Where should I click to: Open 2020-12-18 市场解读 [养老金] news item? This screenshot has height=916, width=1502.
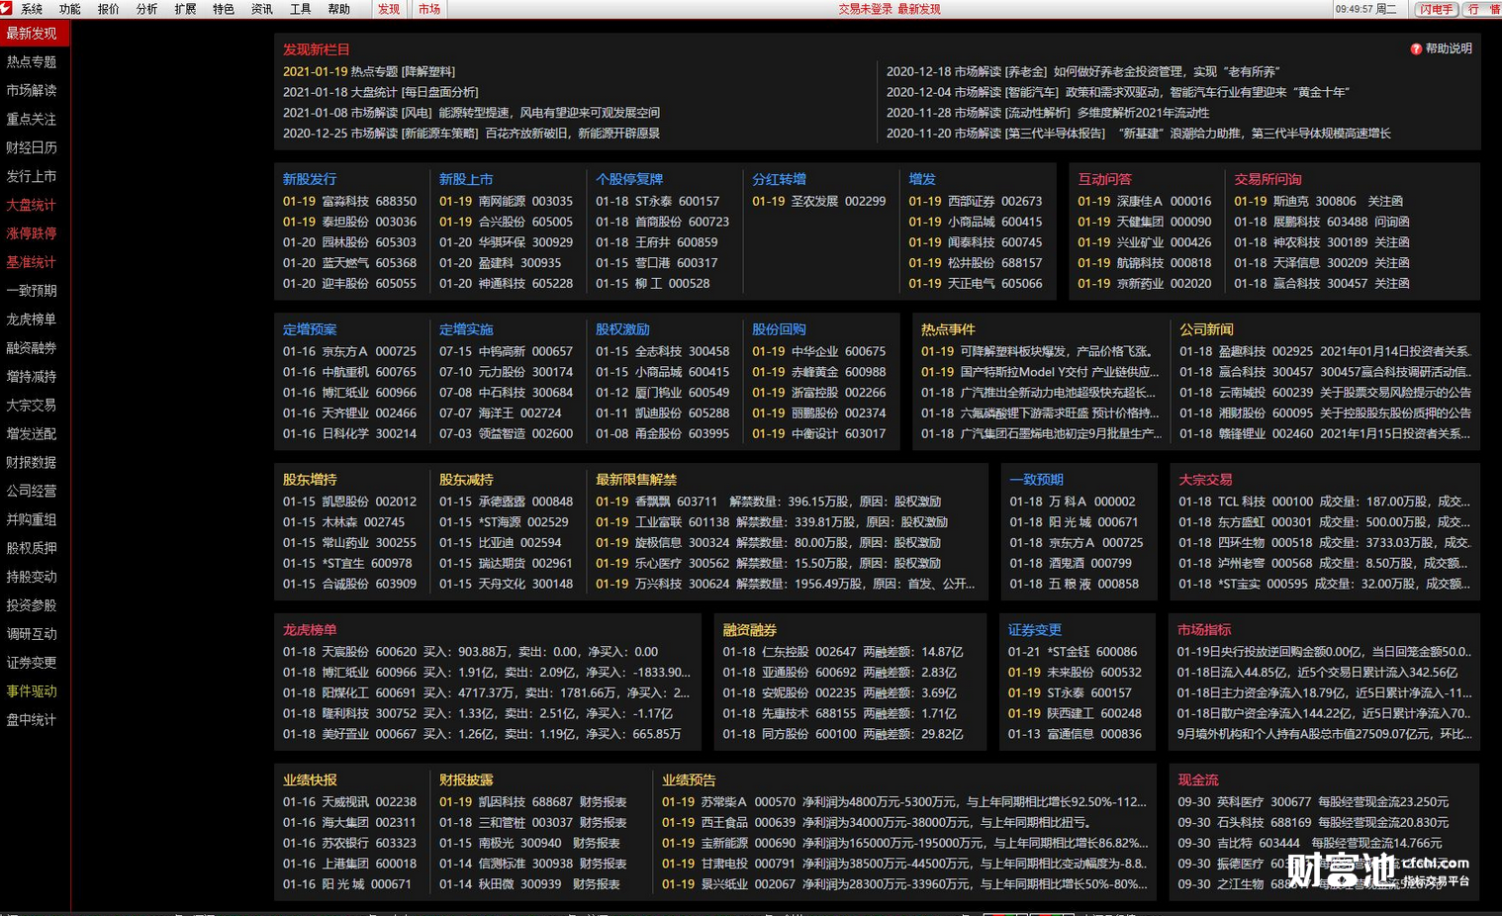[x=1083, y=71]
